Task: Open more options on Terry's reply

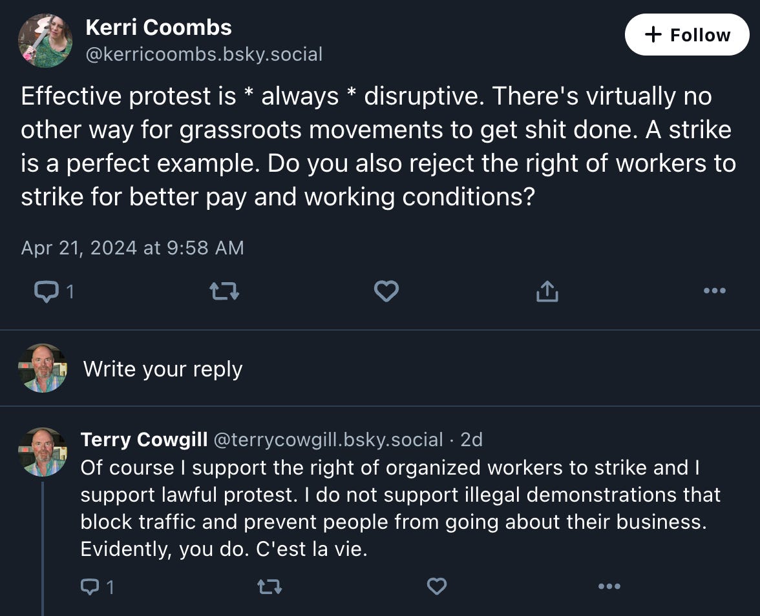Action: (x=609, y=586)
